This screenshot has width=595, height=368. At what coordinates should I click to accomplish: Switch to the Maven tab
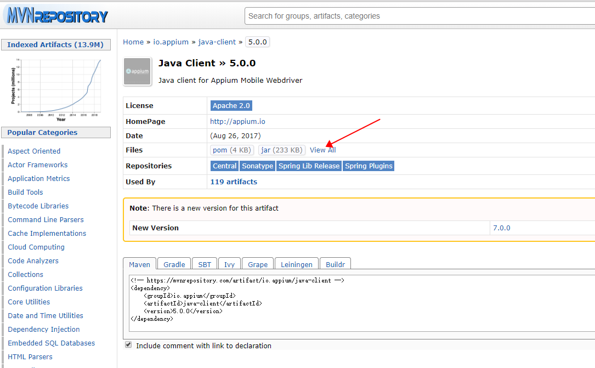(139, 264)
